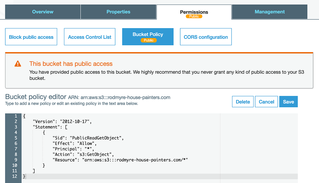The height and width of the screenshot is (183, 319).
Task: Select the Permissions tab
Action: pyautogui.click(x=194, y=10)
